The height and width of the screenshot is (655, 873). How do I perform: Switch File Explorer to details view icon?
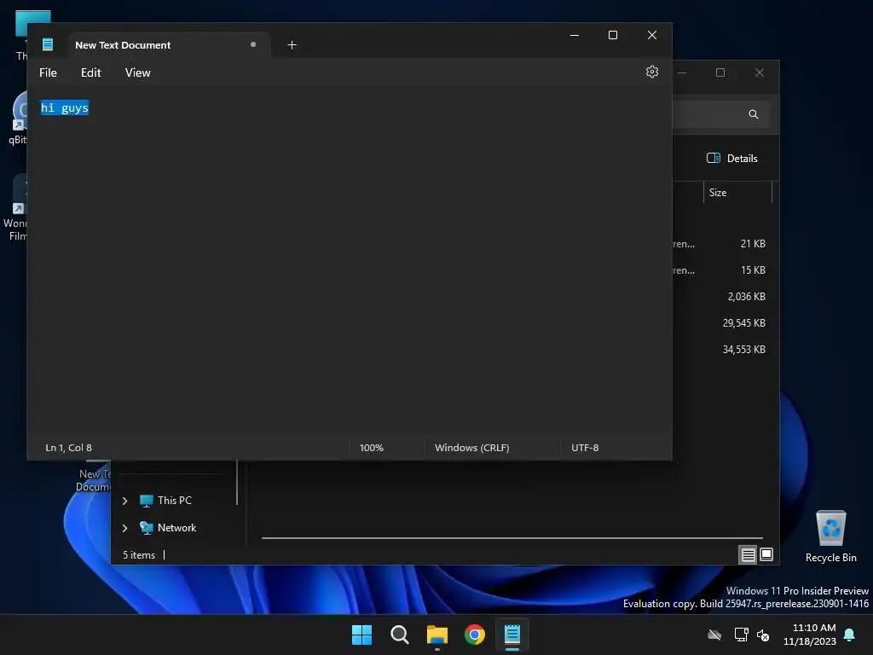(748, 554)
